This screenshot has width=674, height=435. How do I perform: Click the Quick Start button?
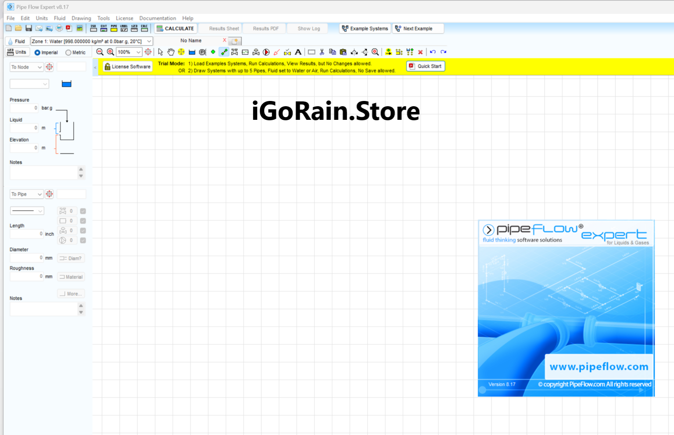pos(426,66)
